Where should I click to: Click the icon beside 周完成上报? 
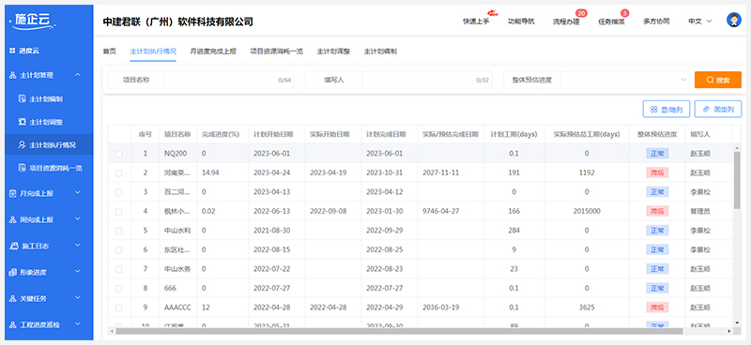(13, 219)
